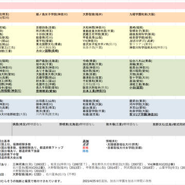Viewport: 185px width, 185px height.
Task: Select the cell 津軽工業(青森)
Action: tap(139, 84)
